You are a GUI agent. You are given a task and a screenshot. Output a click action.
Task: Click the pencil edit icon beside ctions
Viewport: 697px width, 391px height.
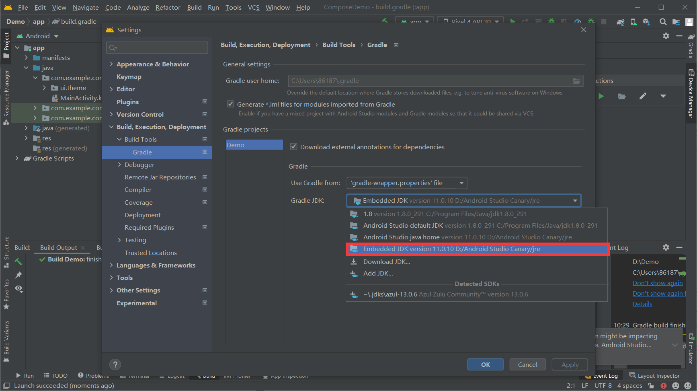[x=643, y=96]
